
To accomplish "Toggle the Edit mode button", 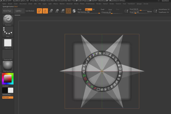I will [40, 11].
